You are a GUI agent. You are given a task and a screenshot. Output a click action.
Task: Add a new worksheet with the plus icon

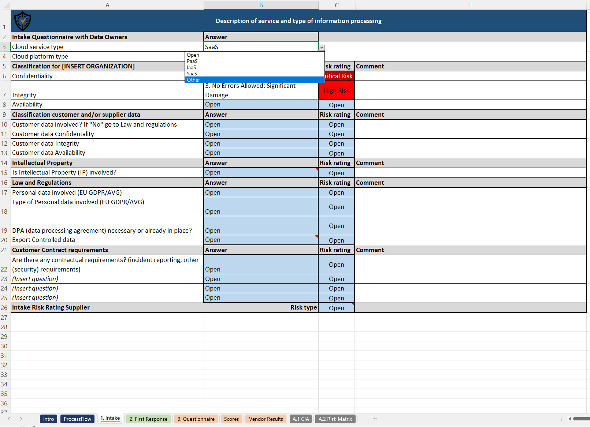[375, 419]
